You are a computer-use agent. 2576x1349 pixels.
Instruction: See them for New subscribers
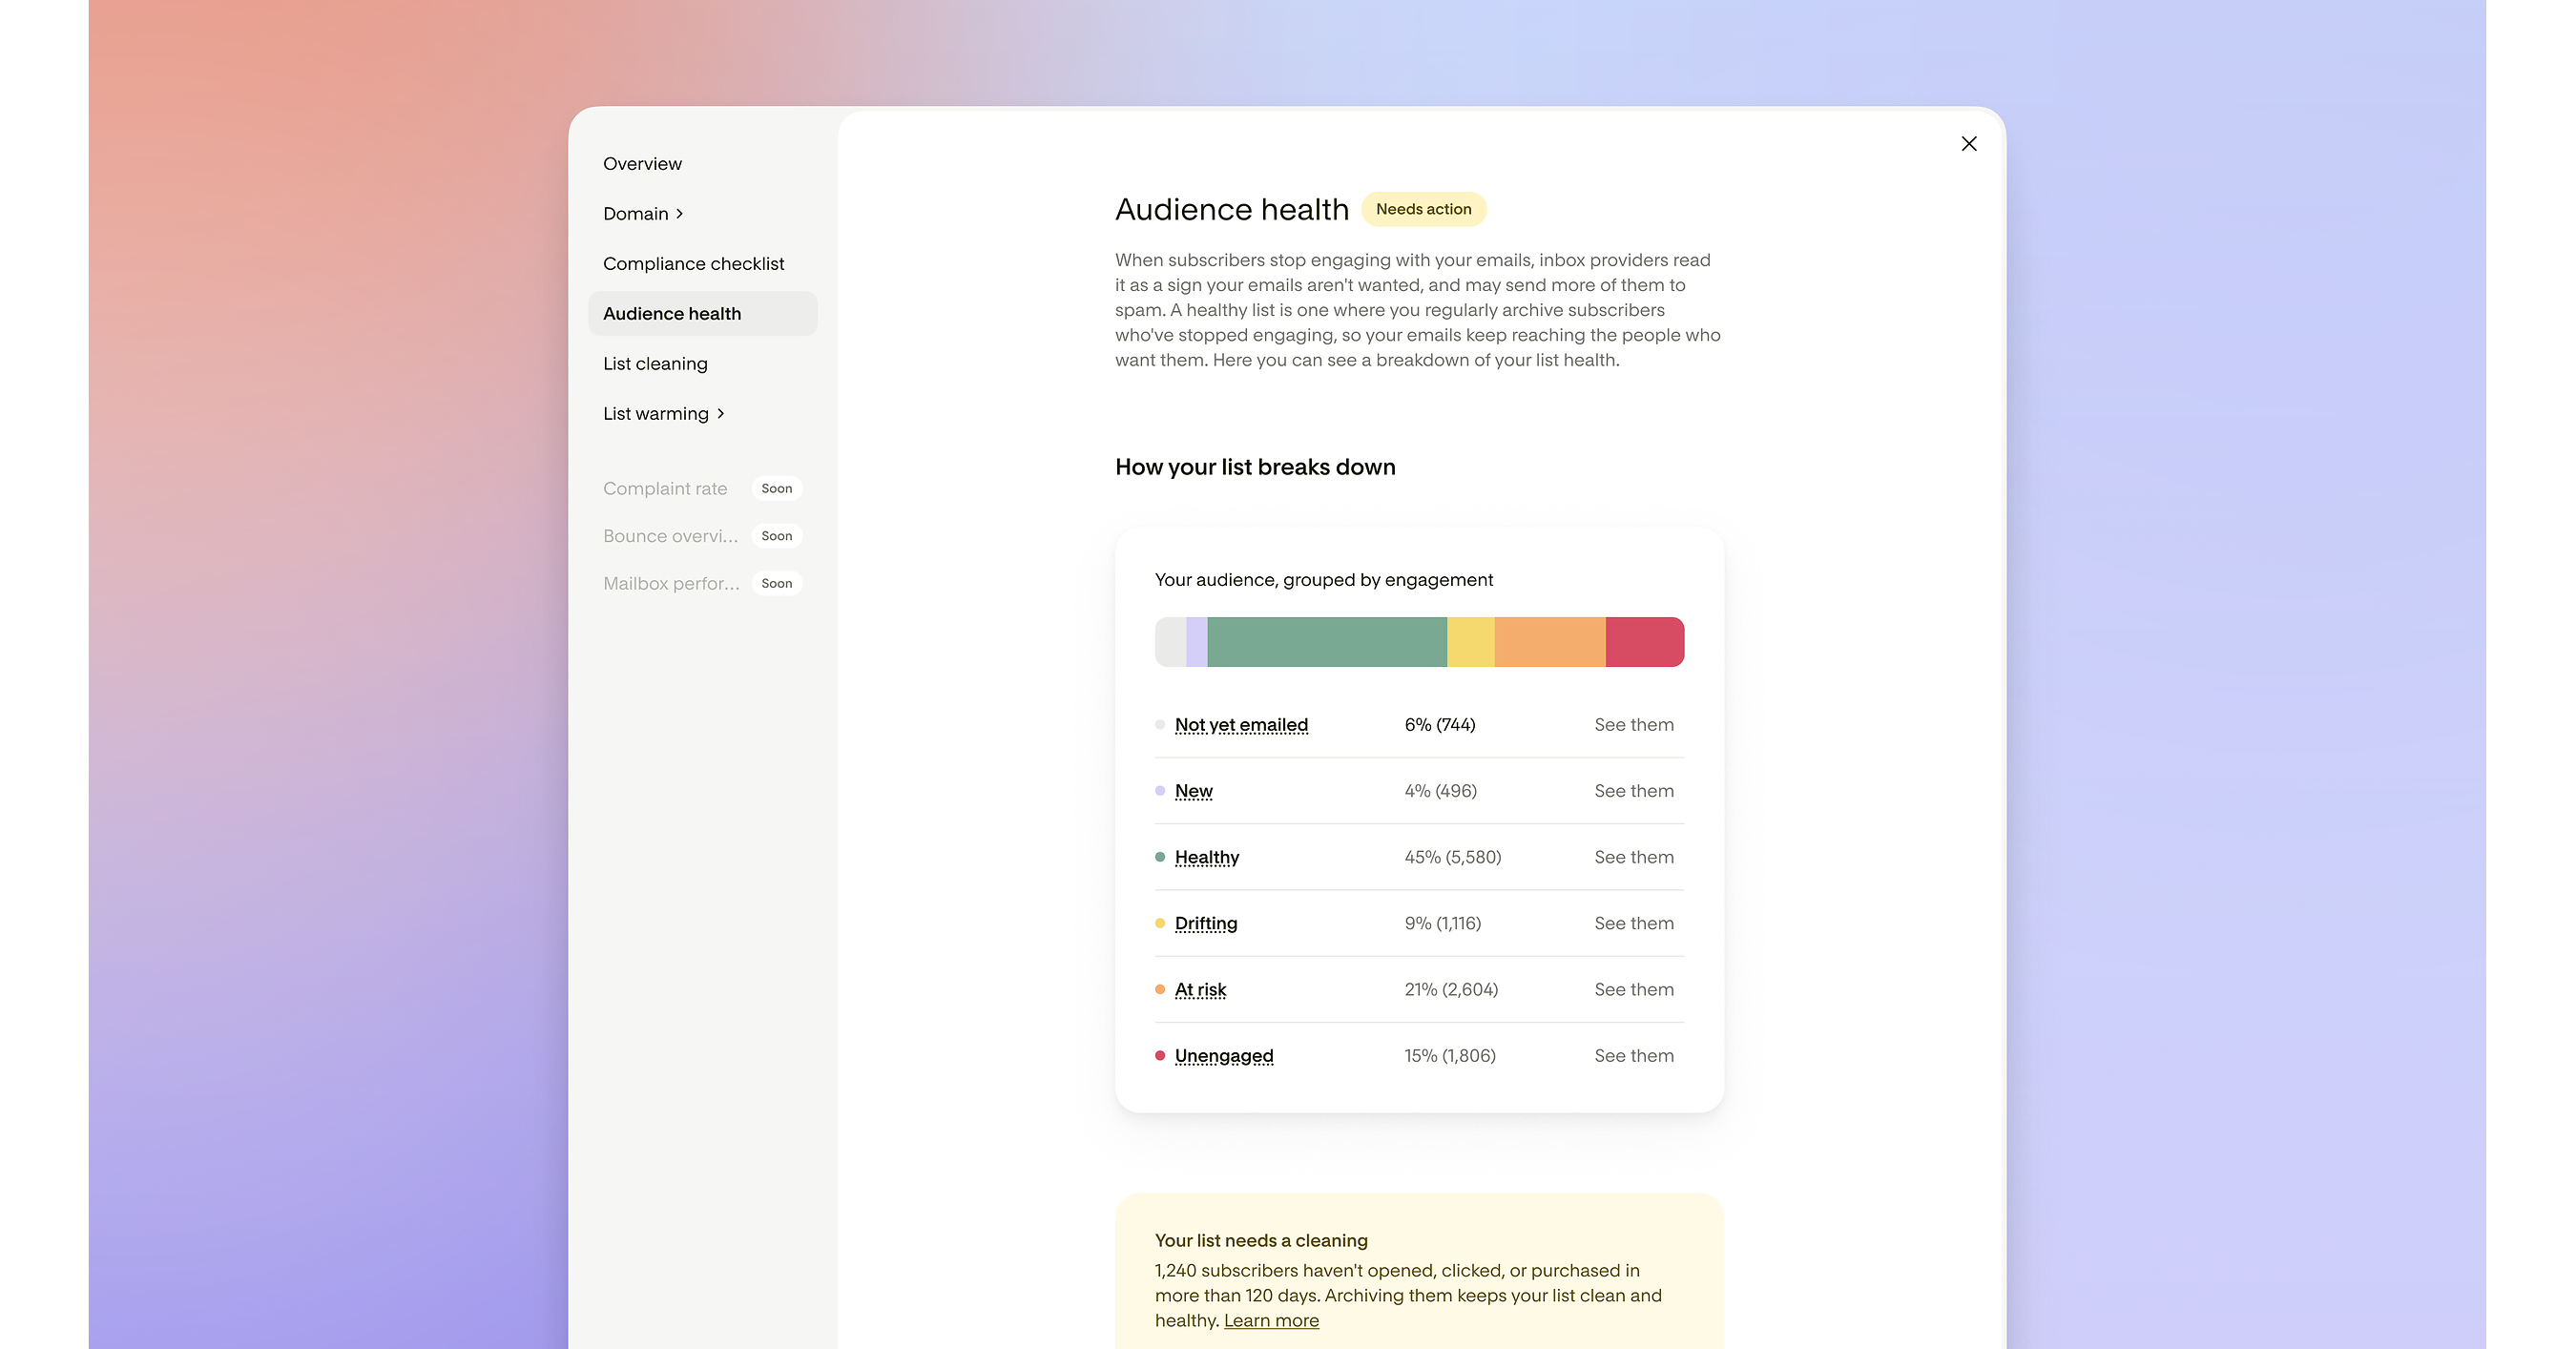pyautogui.click(x=1633, y=791)
